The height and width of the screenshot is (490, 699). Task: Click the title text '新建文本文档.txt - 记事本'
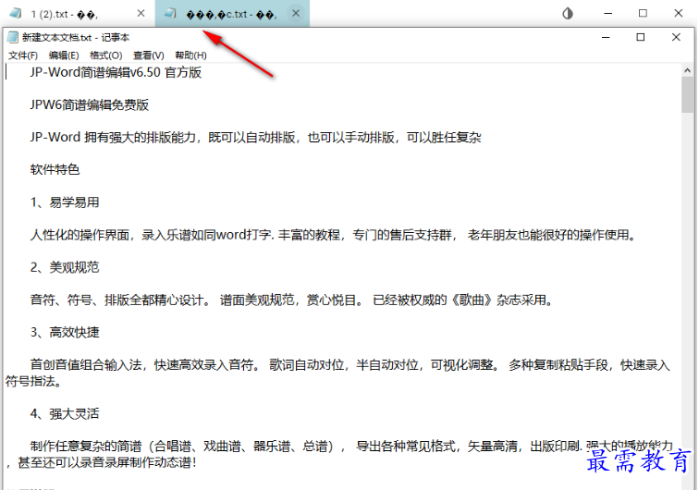(76, 38)
